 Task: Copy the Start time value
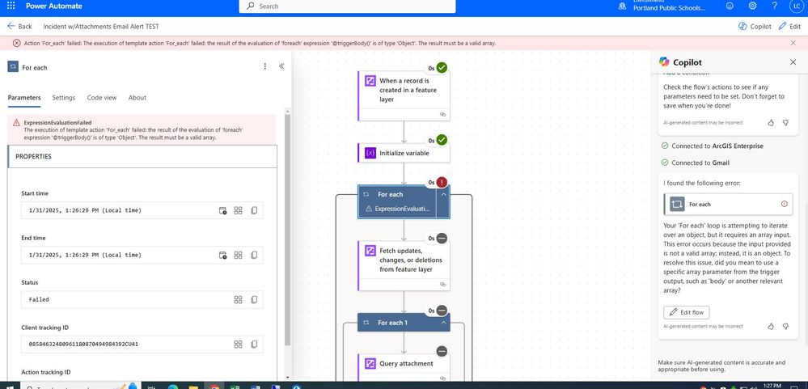(254, 210)
